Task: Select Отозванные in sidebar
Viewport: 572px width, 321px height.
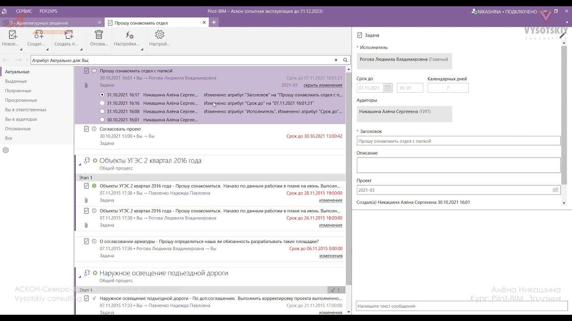Action: pos(18,128)
